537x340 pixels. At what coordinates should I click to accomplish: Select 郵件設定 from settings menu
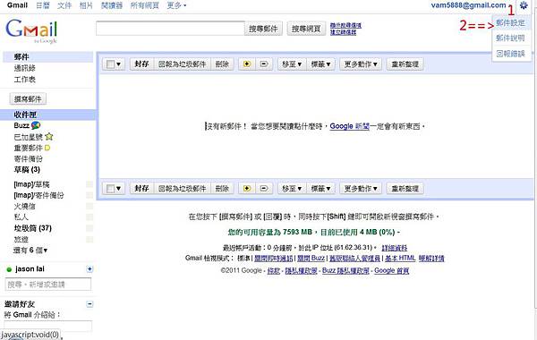pyautogui.click(x=510, y=23)
